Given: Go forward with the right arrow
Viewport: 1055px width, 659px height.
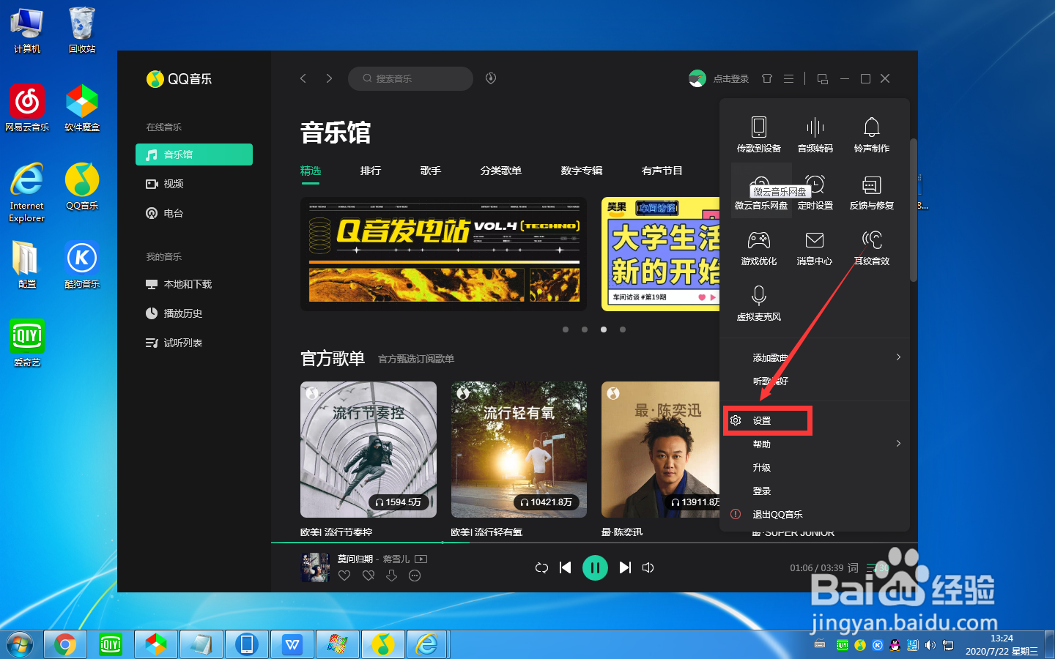Looking at the screenshot, I should pos(330,78).
